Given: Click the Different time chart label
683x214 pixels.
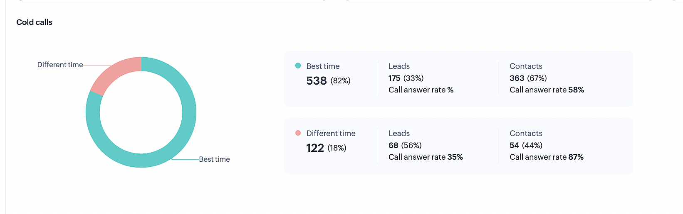Looking at the screenshot, I should point(60,65).
